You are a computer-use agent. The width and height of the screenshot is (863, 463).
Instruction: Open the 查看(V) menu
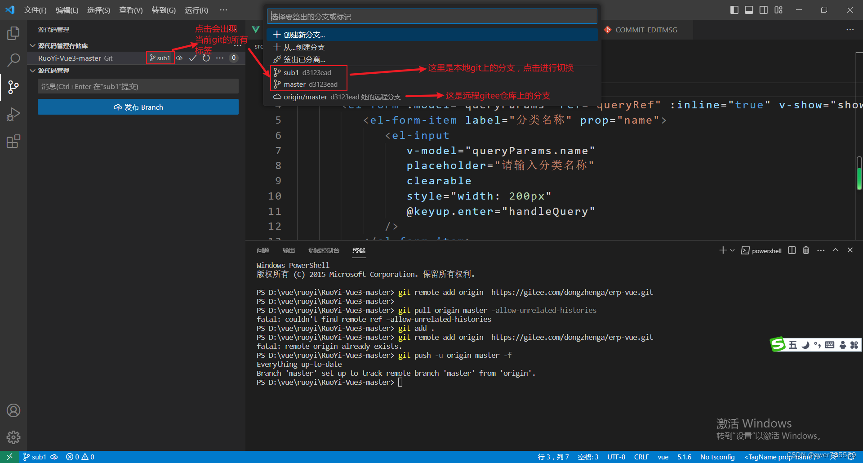[x=131, y=10]
